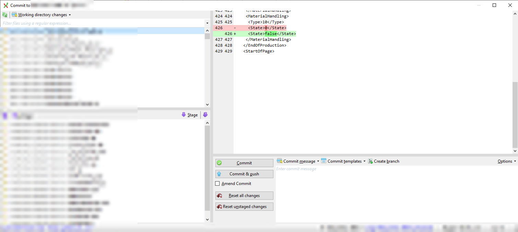Click the diff viewer scrollbar thumb

tap(515, 115)
